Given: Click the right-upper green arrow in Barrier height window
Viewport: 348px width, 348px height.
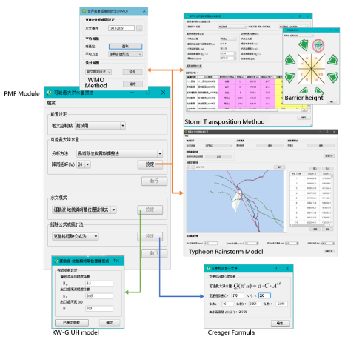Looking at the screenshot, I should [332, 60].
